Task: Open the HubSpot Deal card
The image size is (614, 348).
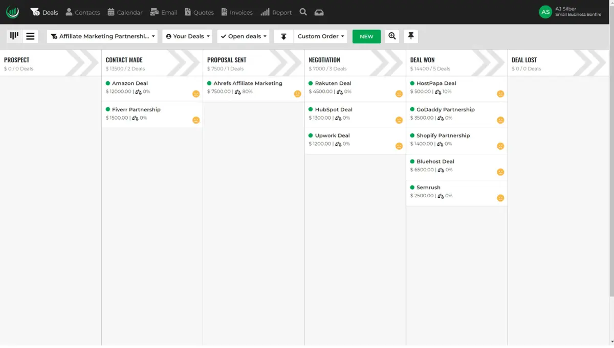Action: point(355,115)
